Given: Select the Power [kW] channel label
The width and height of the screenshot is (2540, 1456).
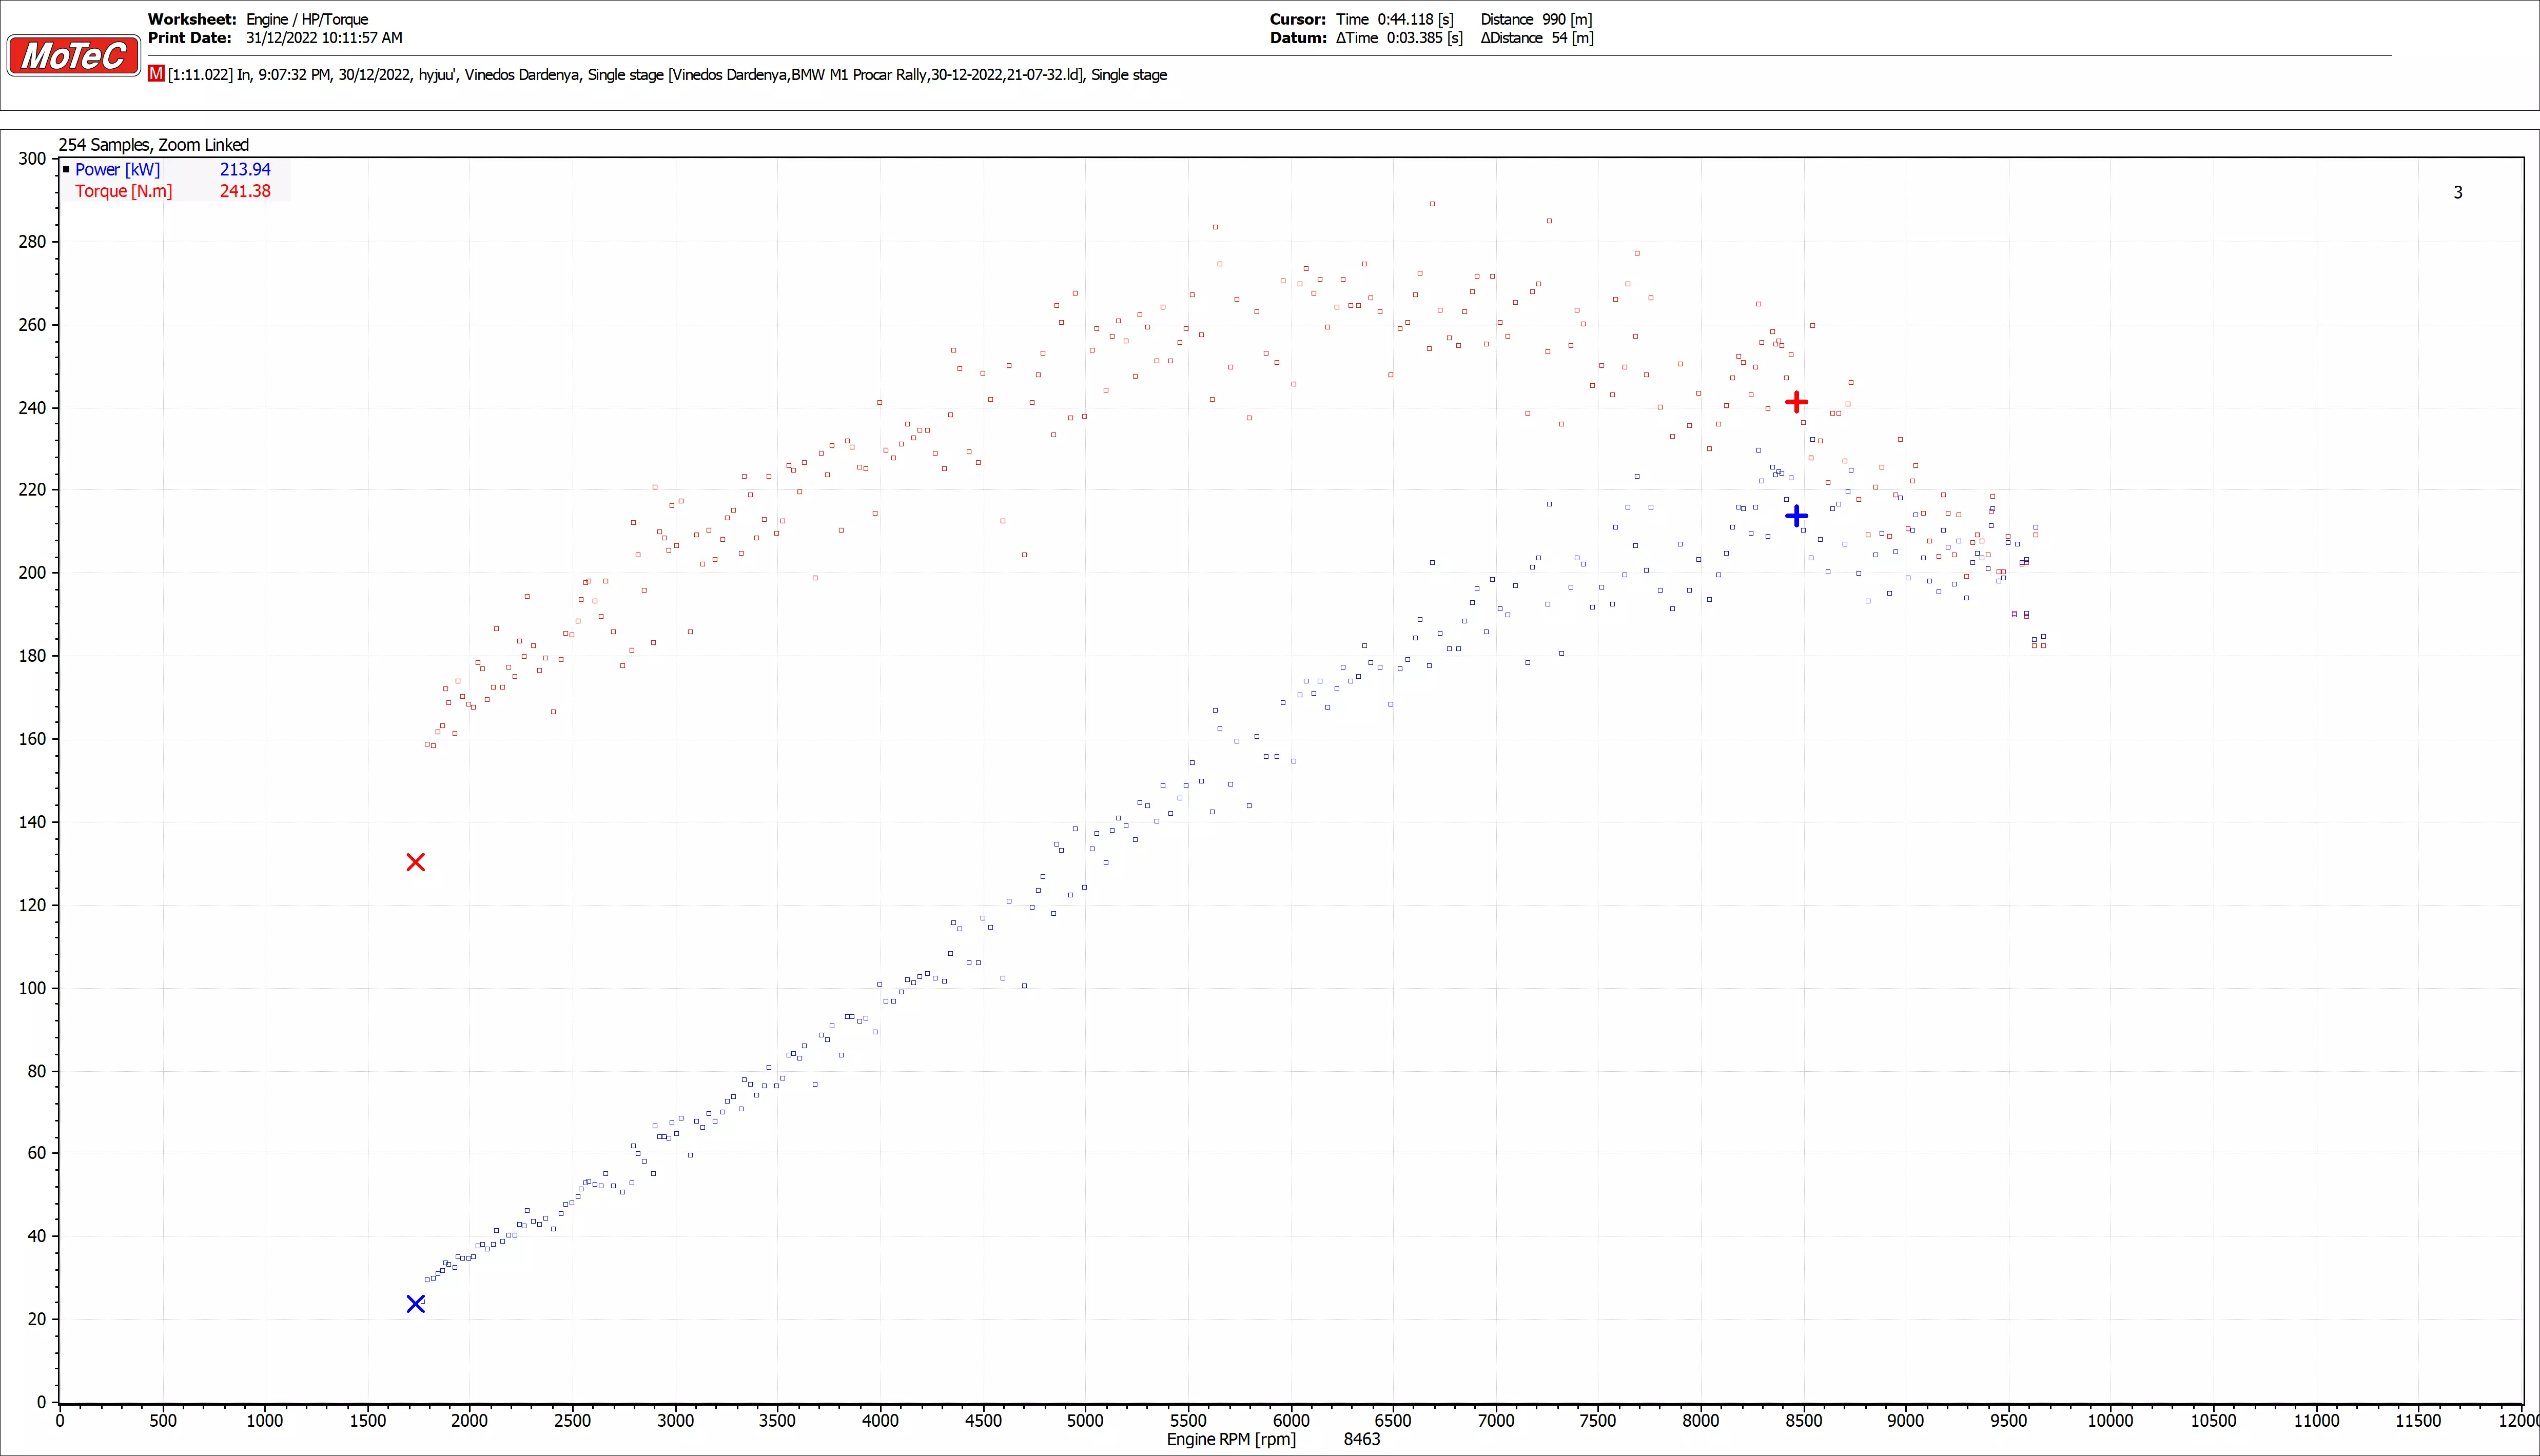Looking at the screenshot, I should coord(117,170).
